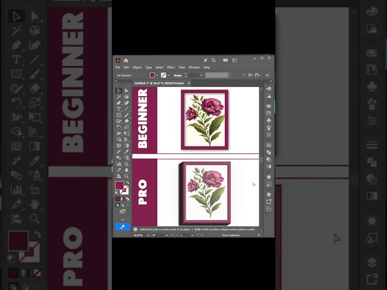Select the Pen tool

click(119, 103)
